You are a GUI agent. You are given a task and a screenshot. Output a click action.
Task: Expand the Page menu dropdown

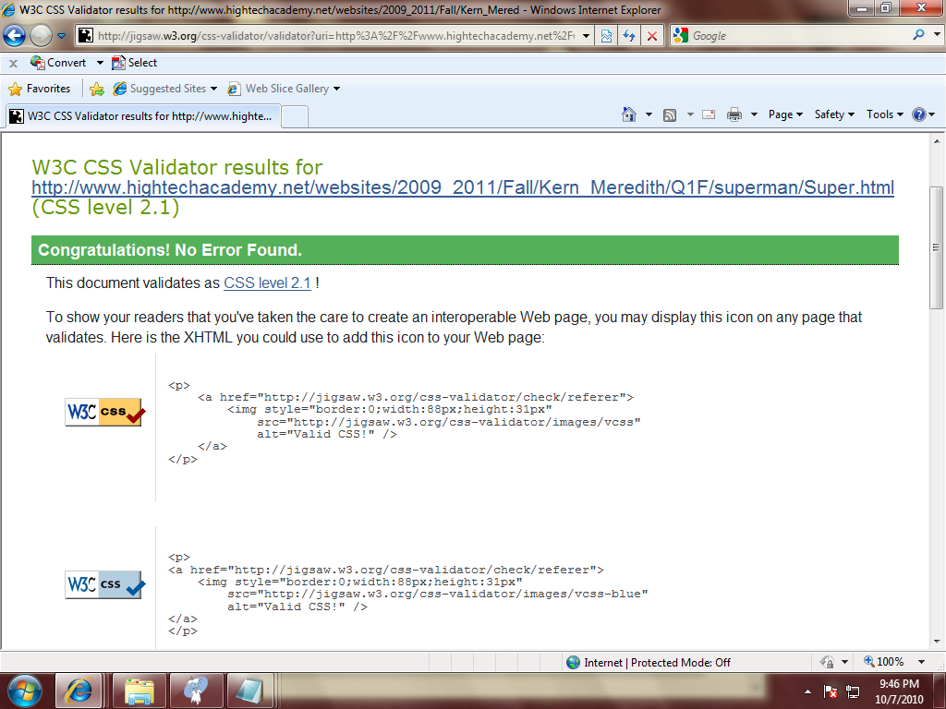(785, 114)
